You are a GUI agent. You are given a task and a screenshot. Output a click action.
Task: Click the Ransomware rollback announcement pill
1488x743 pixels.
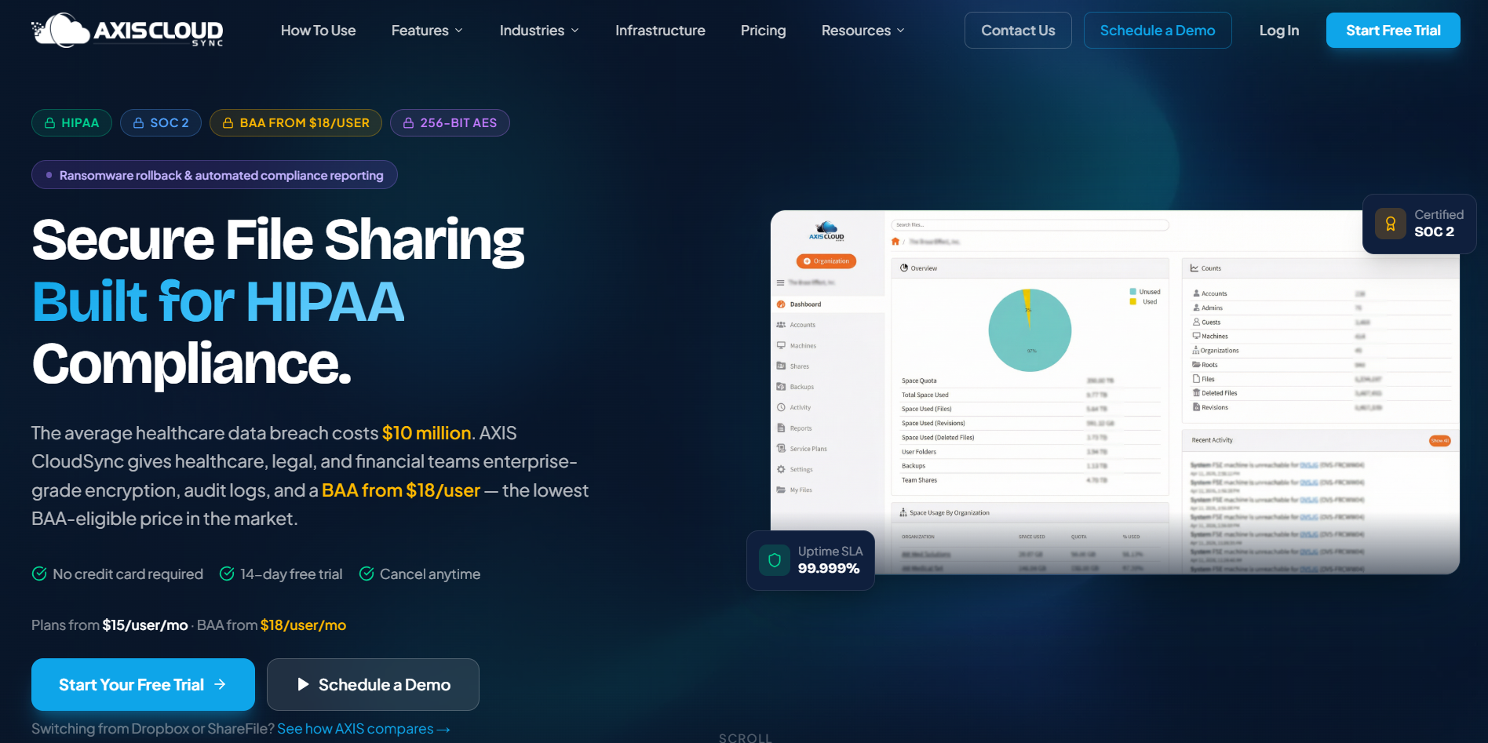tap(214, 175)
